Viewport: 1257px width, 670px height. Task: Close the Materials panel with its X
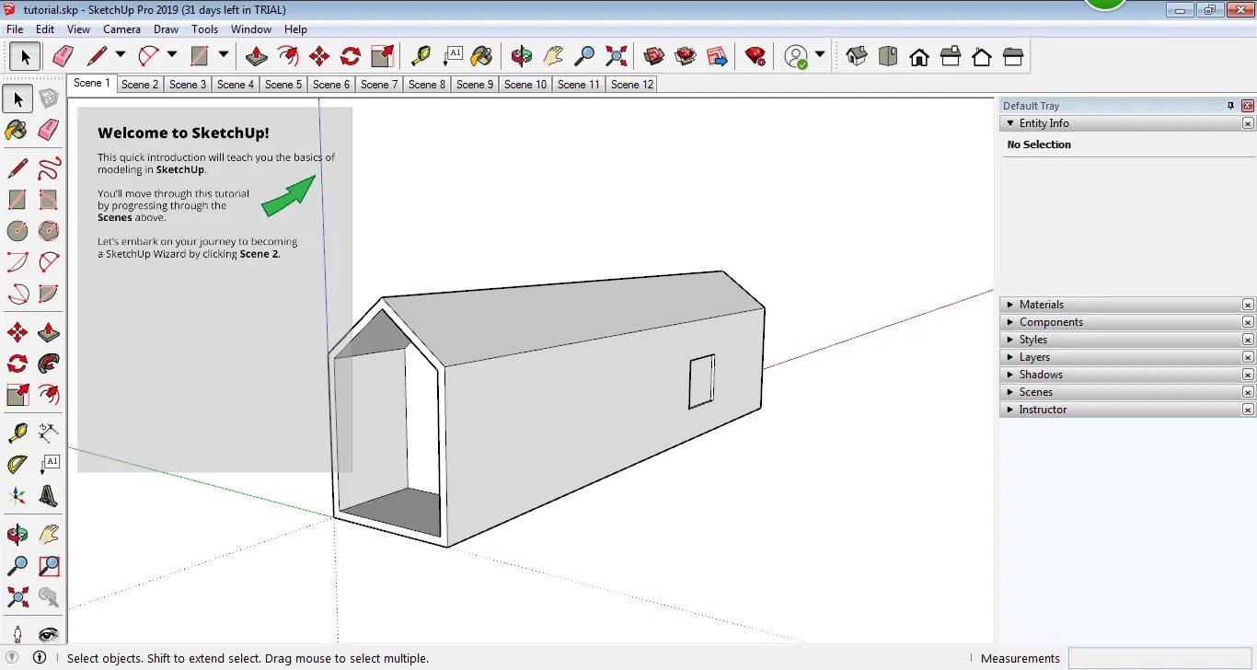(x=1248, y=305)
